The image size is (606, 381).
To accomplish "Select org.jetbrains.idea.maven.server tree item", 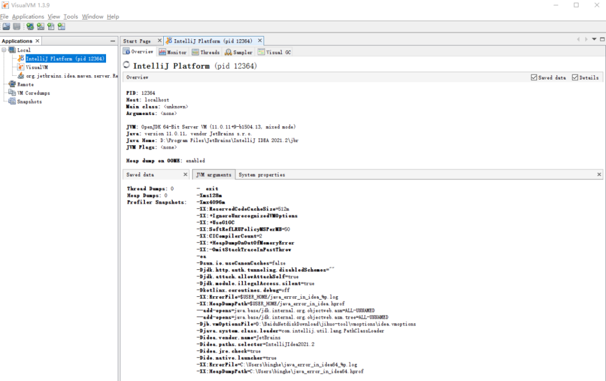I will click(x=72, y=76).
